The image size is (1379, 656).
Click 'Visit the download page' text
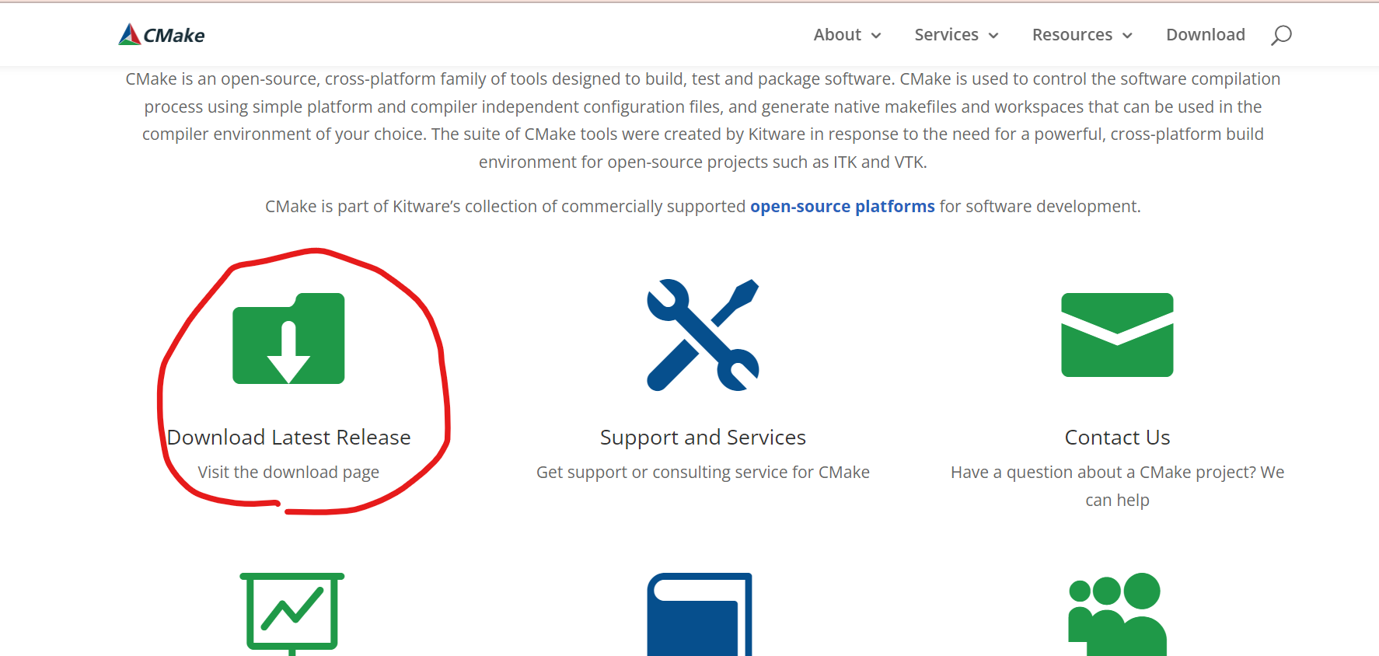pyautogui.click(x=288, y=473)
